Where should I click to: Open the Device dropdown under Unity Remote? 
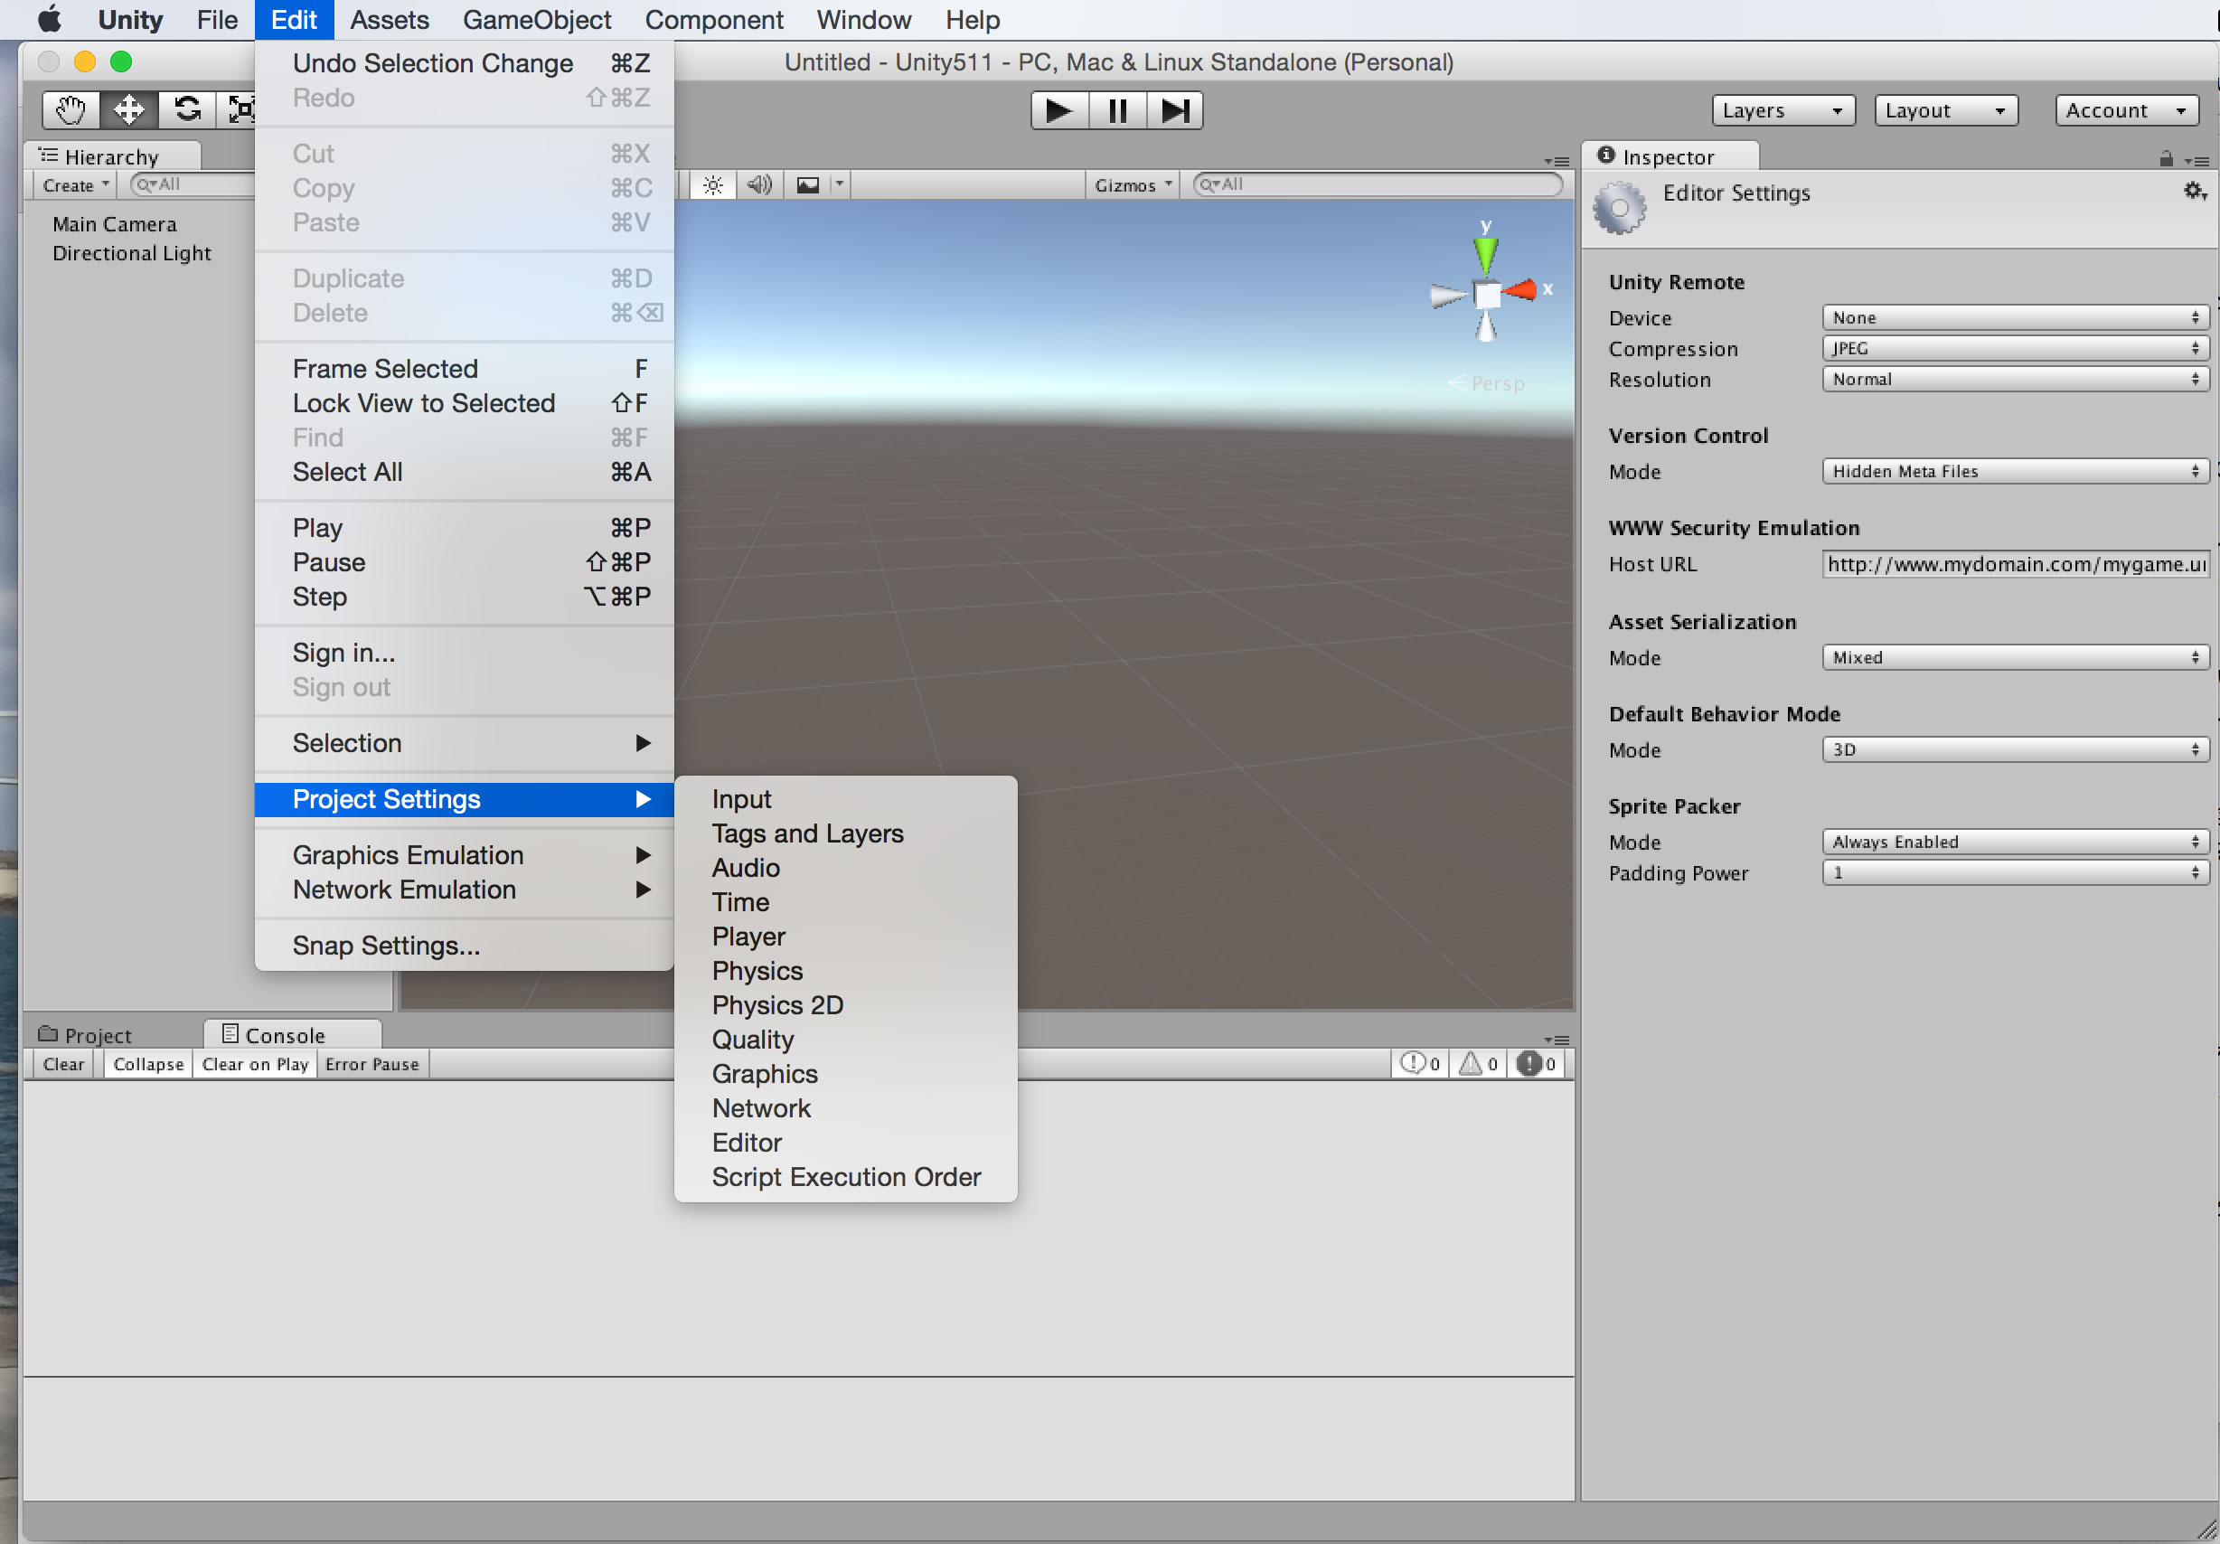[2014, 317]
